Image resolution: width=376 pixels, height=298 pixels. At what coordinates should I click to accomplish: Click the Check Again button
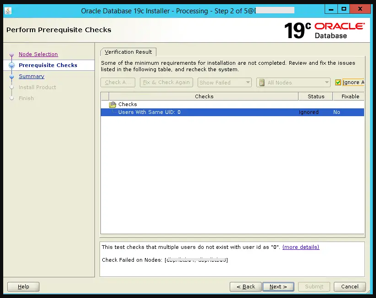[x=118, y=82]
